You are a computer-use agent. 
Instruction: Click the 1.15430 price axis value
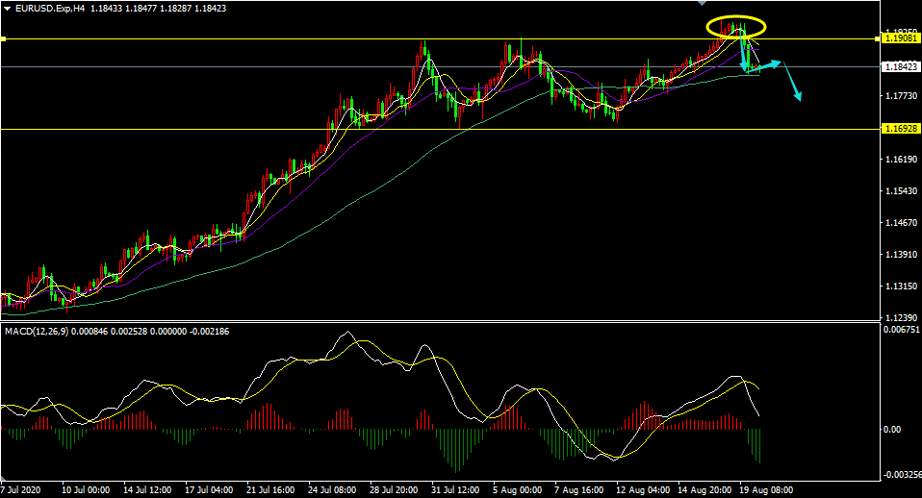point(900,191)
